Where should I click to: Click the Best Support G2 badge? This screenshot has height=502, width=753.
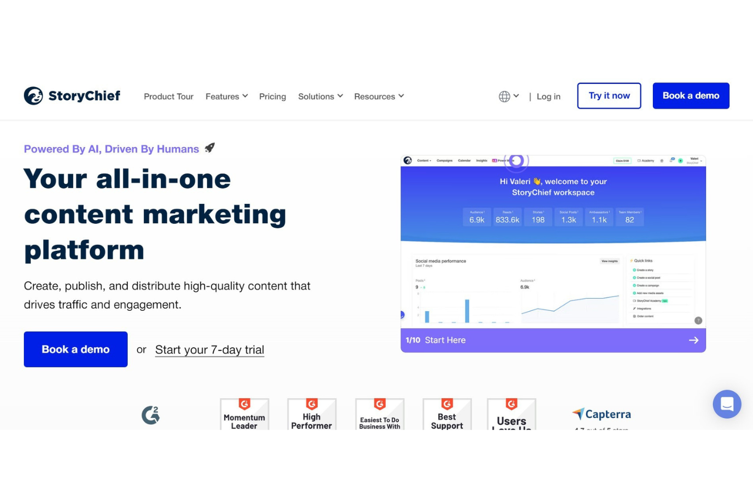(447, 415)
